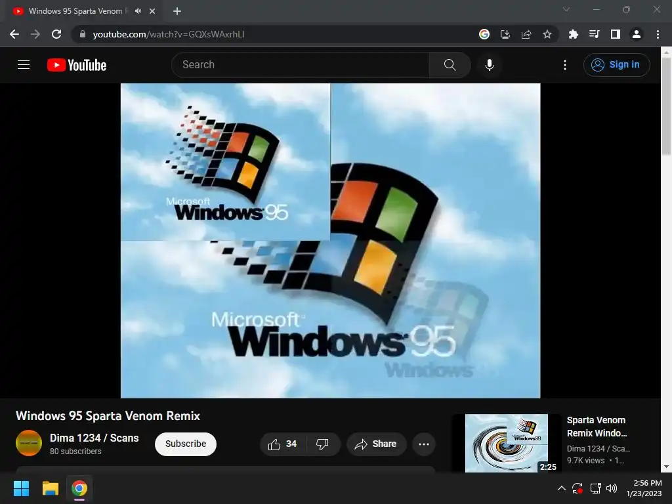Image resolution: width=672 pixels, height=504 pixels.
Task: Open the media control icon in Chrome toolbar
Action: pyautogui.click(x=594, y=34)
